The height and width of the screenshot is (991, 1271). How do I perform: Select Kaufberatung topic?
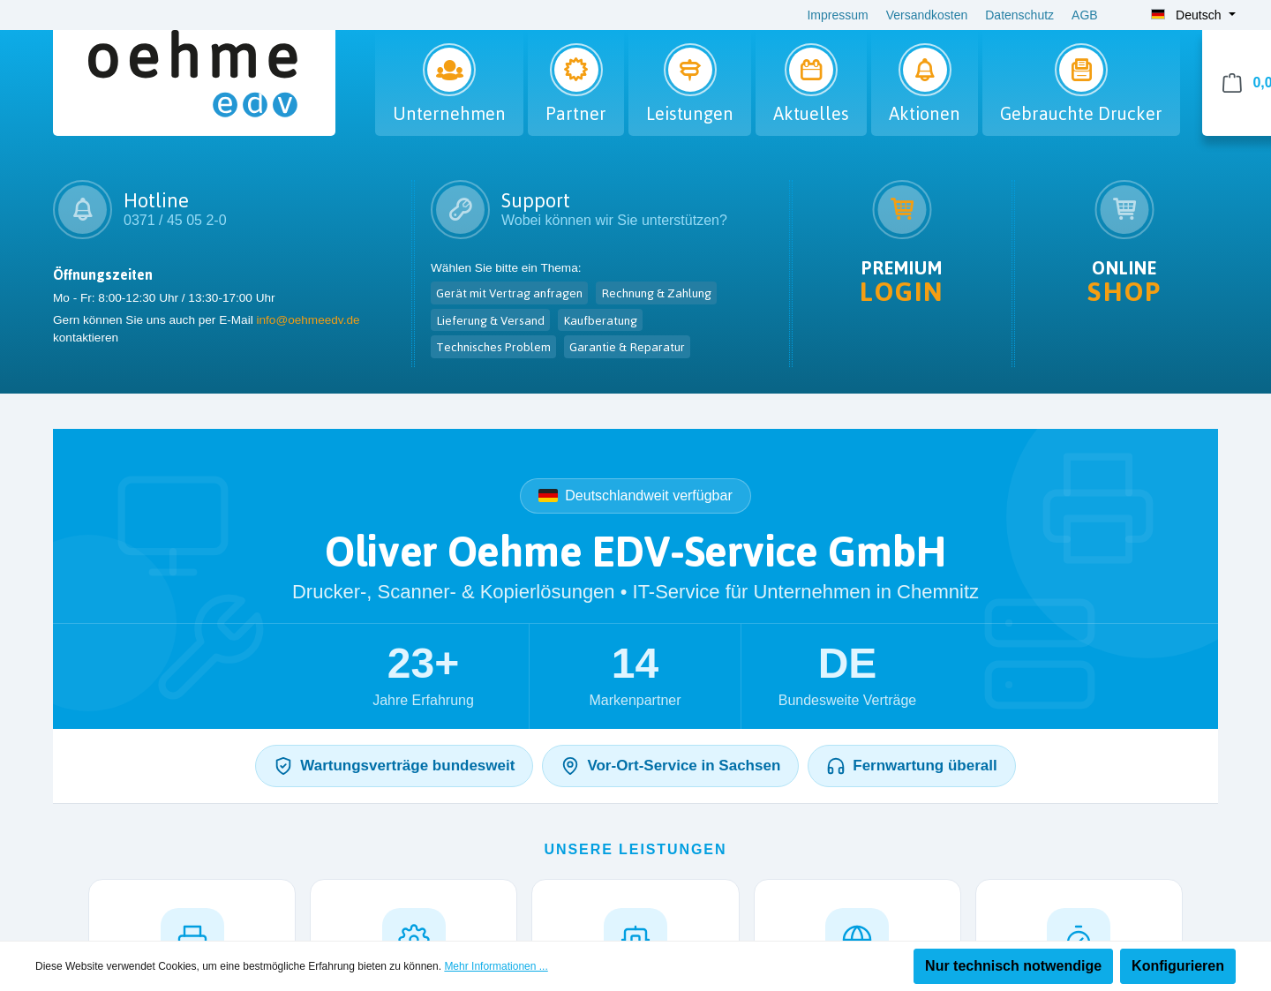click(600, 320)
